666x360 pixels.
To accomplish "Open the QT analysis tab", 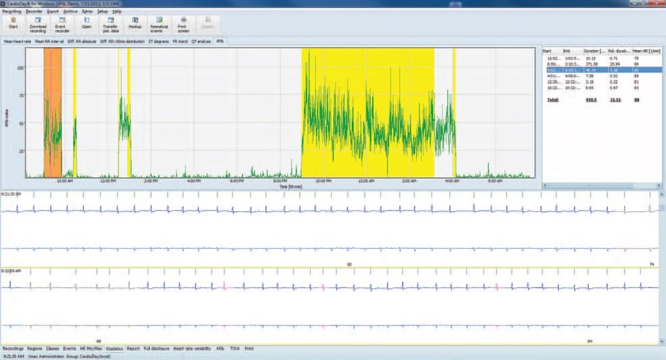I will tap(201, 41).
